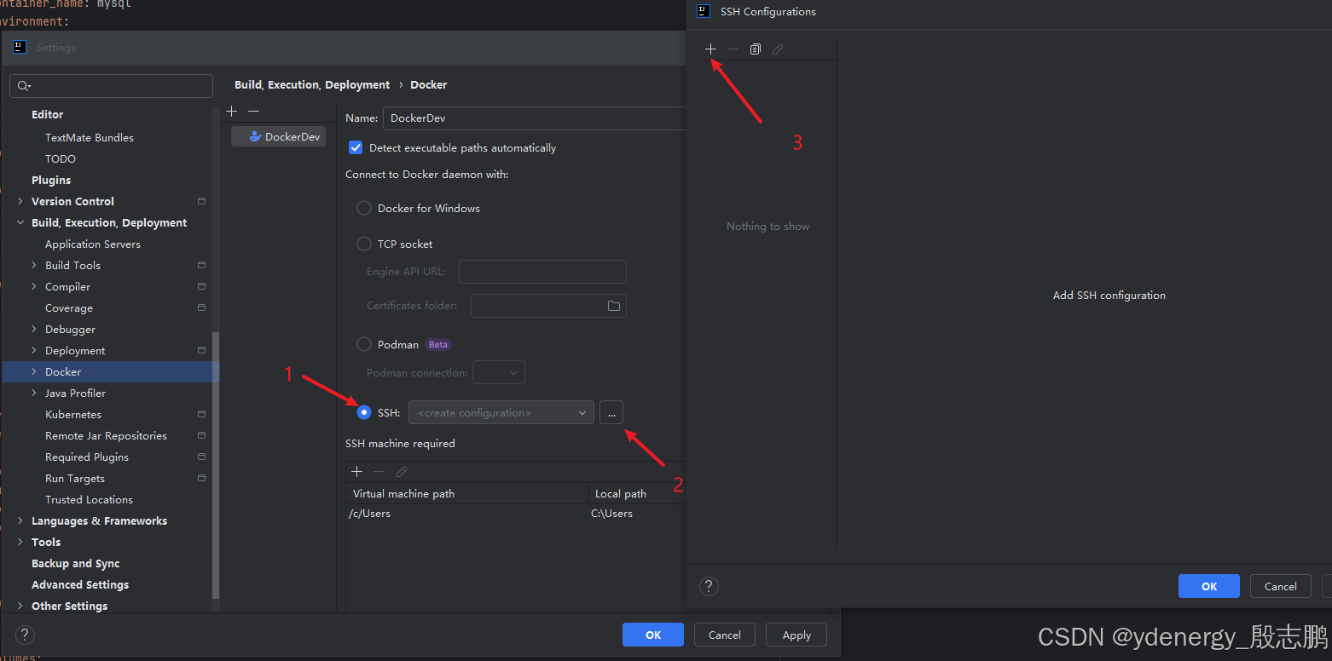The image size is (1332, 661).
Task: Open help in SSH Configurations dialog
Action: (x=709, y=586)
